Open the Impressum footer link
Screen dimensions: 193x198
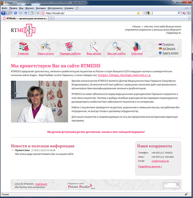pos(41,184)
